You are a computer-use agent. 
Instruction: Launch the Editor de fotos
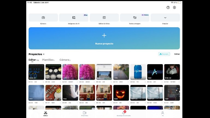(104, 17)
